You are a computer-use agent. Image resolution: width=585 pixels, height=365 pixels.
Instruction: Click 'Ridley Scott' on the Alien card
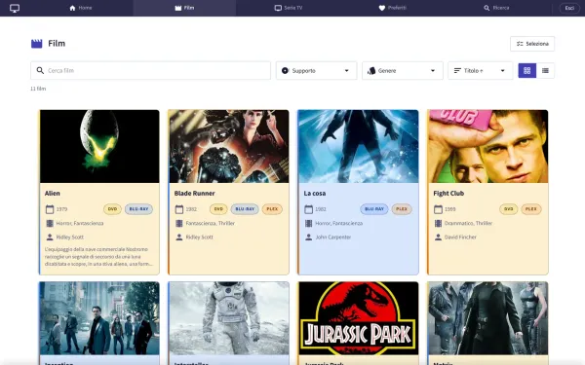tap(70, 237)
